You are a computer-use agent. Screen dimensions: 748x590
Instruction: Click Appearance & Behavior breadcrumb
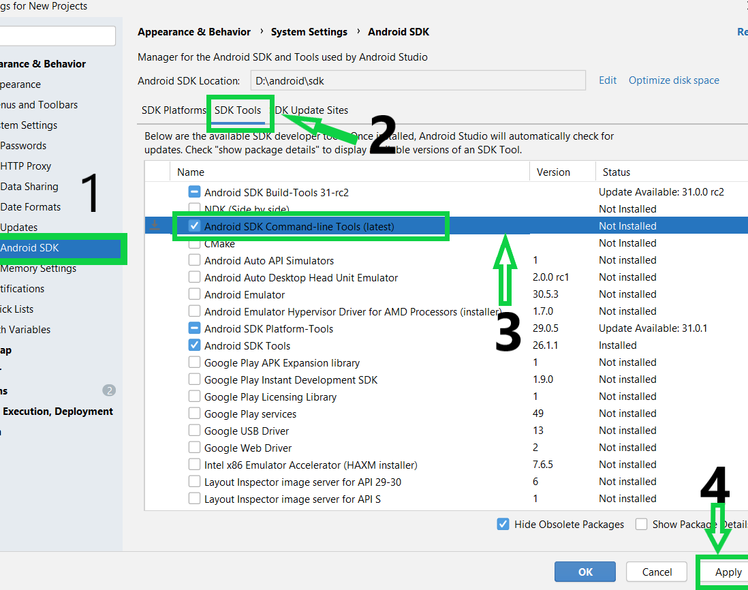(x=194, y=32)
